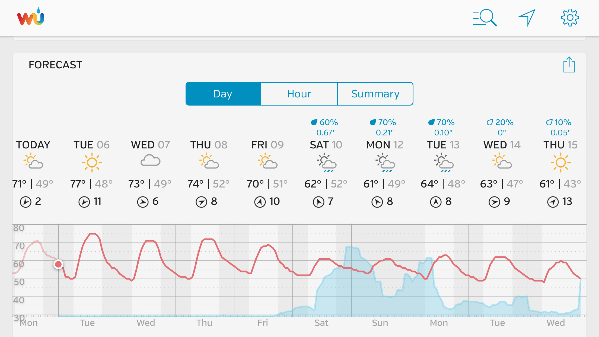Switch forecast to Hour view
This screenshot has width=599, height=337.
coord(299,94)
